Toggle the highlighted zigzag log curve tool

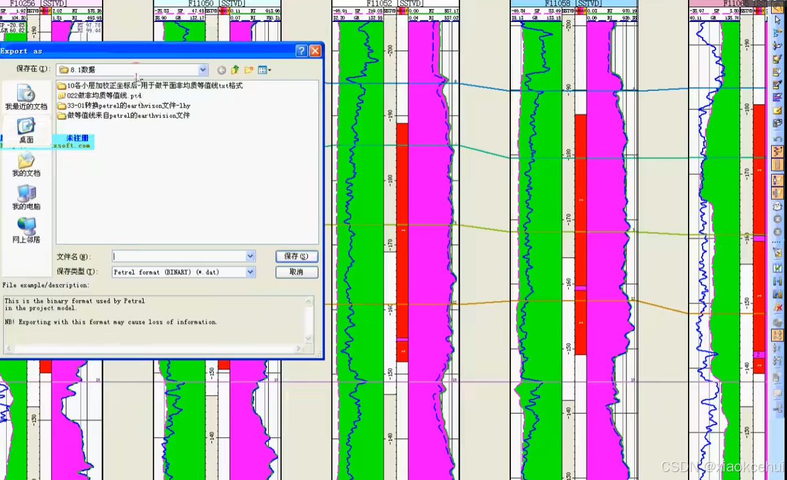pos(778,151)
